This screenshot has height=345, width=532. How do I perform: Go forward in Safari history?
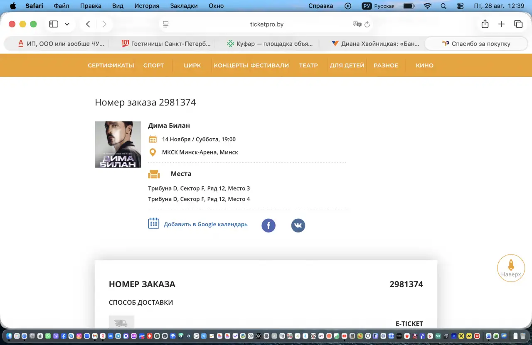pyautogui.click(x=104, y=24)
